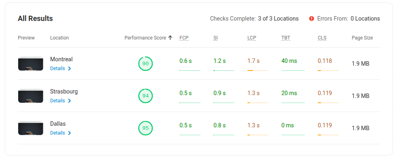
Task: Open Strasbourg preview thumbnail
Action: point(30,96)
